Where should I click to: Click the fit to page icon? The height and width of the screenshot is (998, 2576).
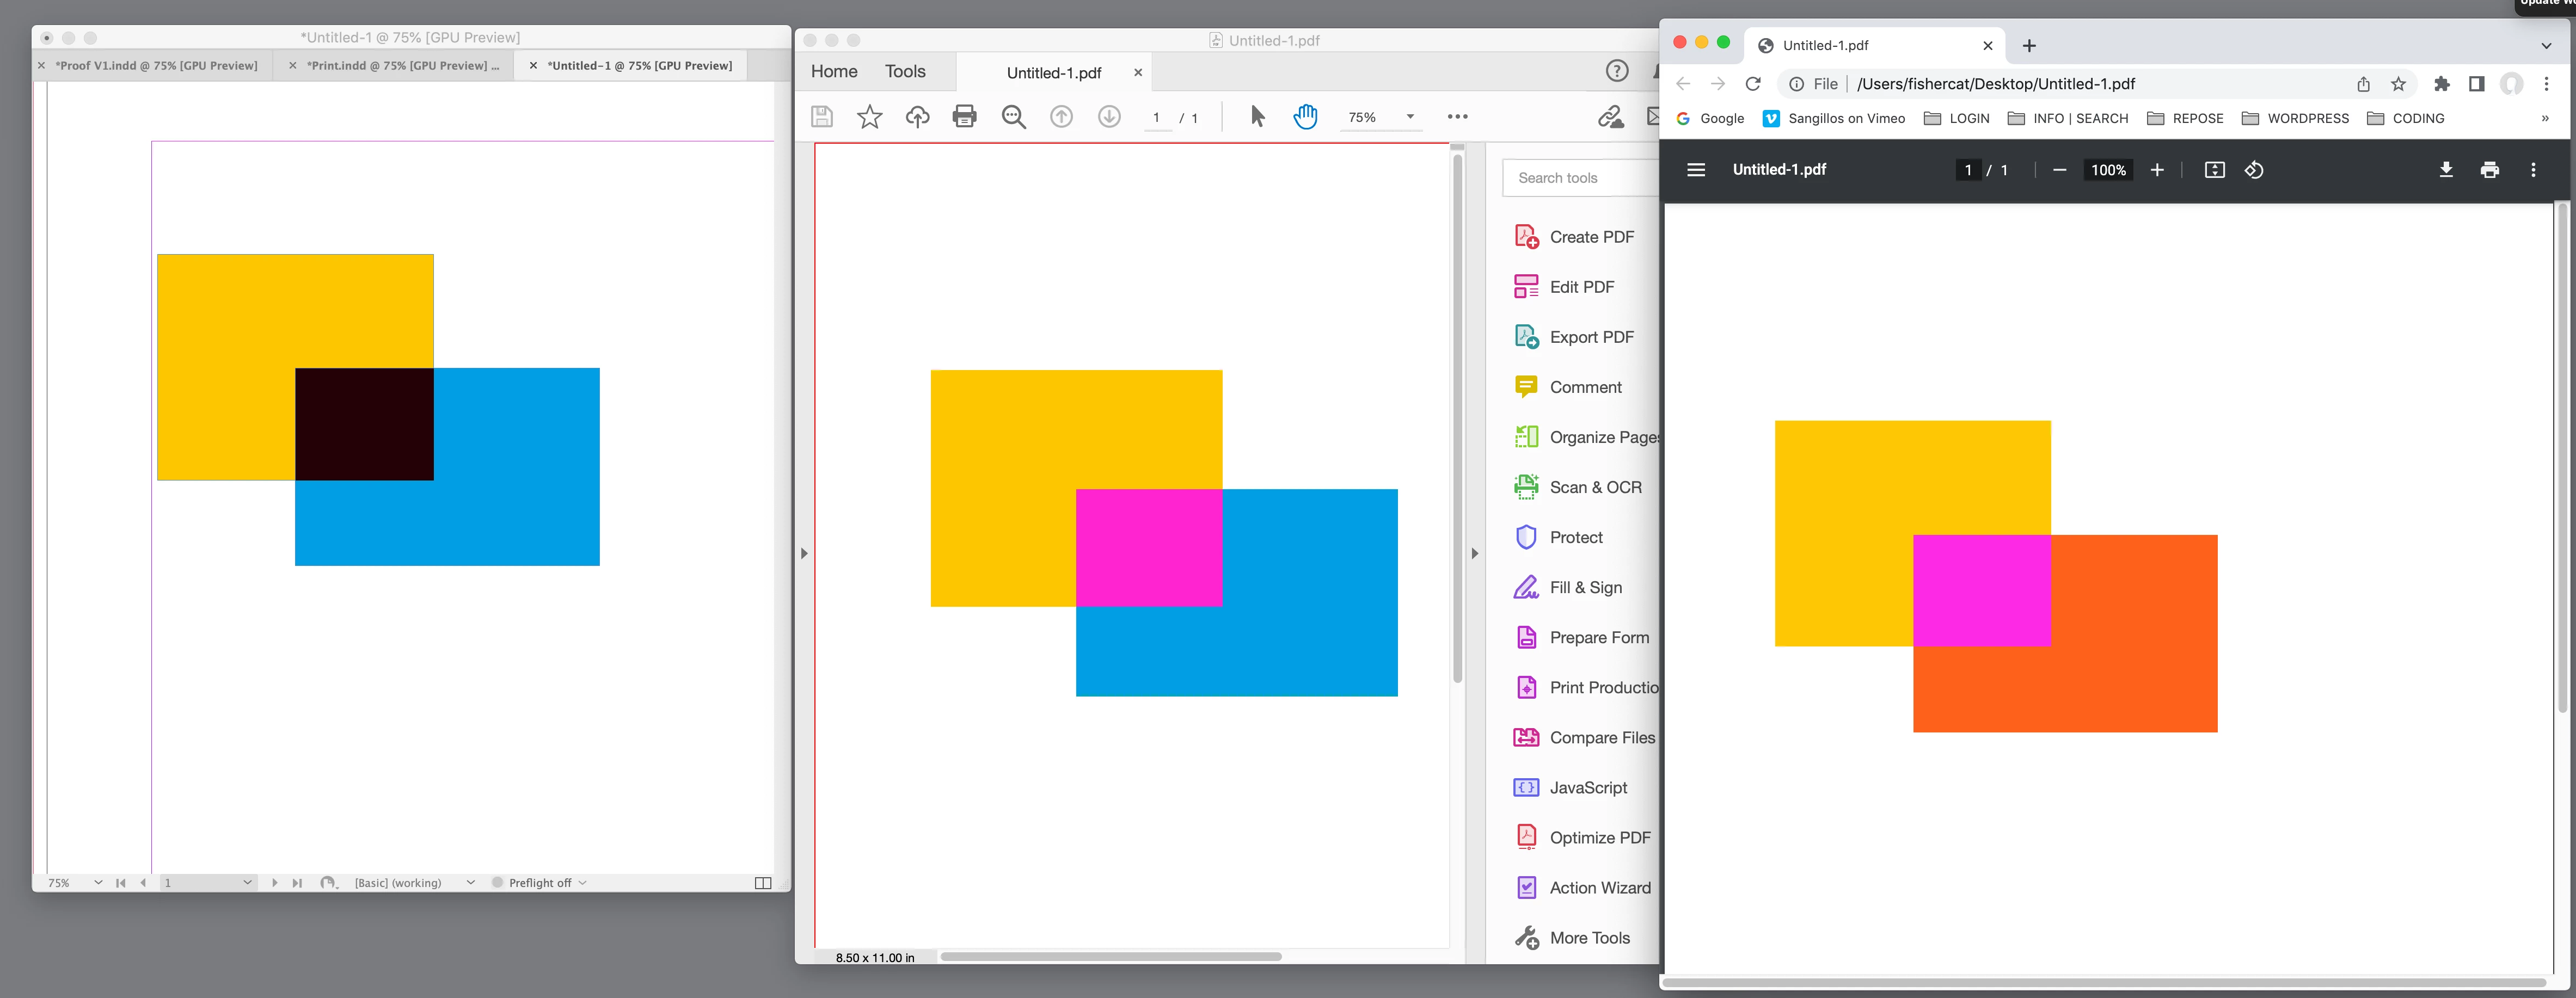click(2214, 170)
